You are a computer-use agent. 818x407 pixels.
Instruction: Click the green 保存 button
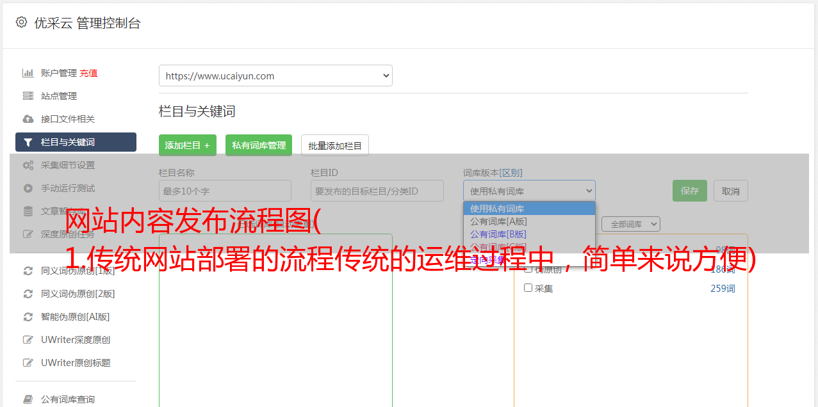tap(690, 191)
